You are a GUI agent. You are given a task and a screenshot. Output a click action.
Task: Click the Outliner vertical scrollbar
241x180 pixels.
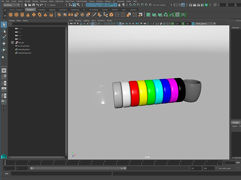pos(66,91)
